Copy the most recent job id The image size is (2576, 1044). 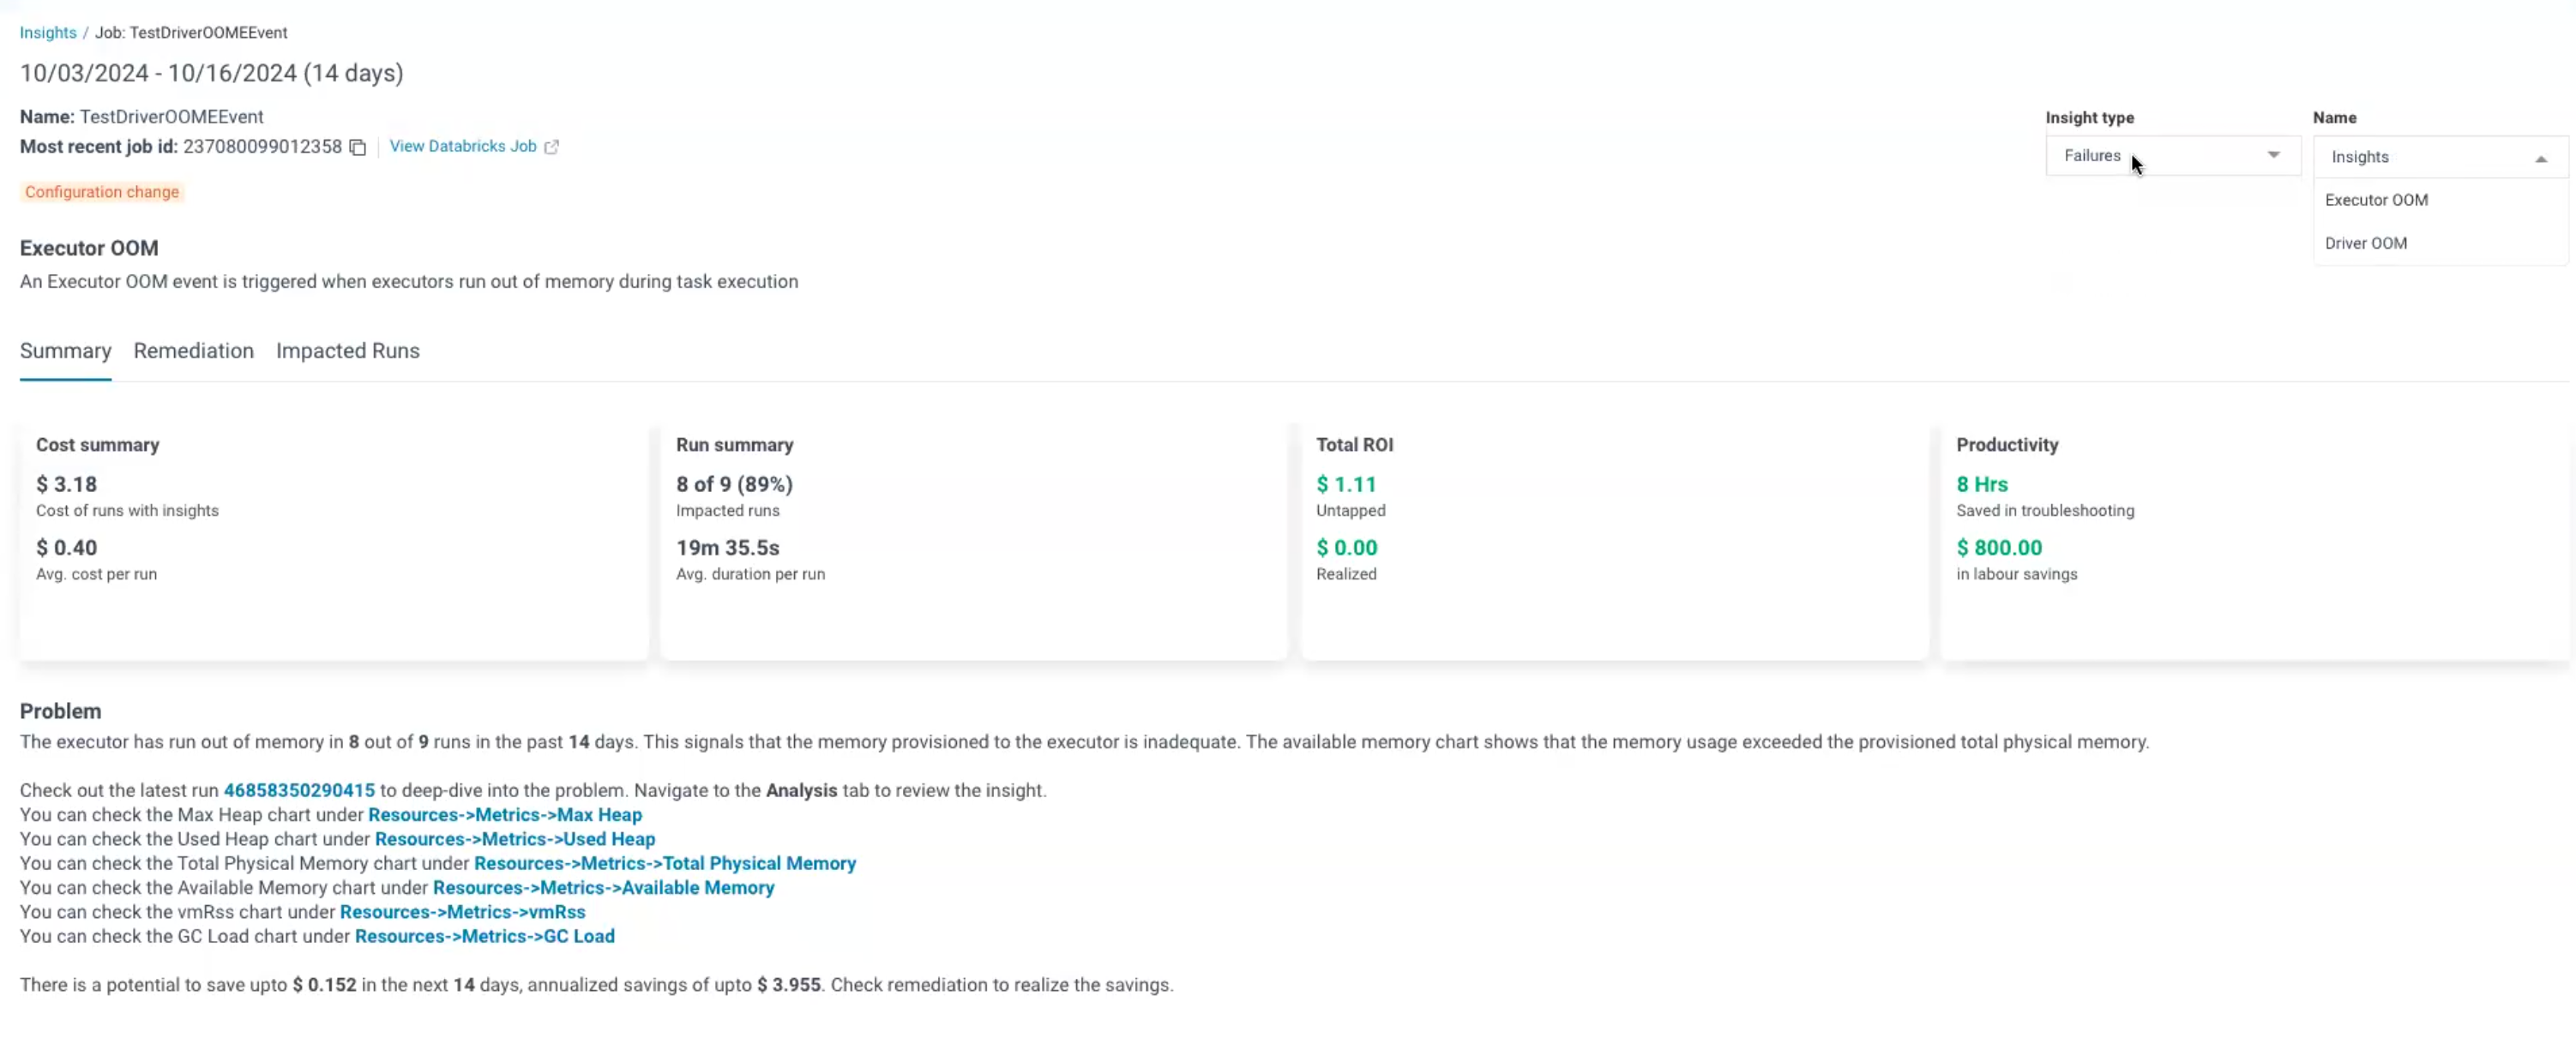[357, 147]
